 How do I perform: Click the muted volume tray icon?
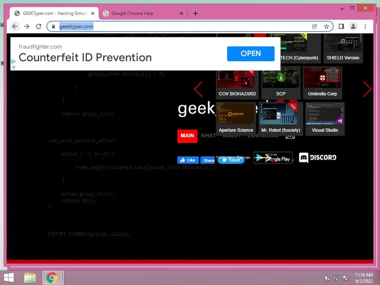pyautogui.click(x=327, y=278)
